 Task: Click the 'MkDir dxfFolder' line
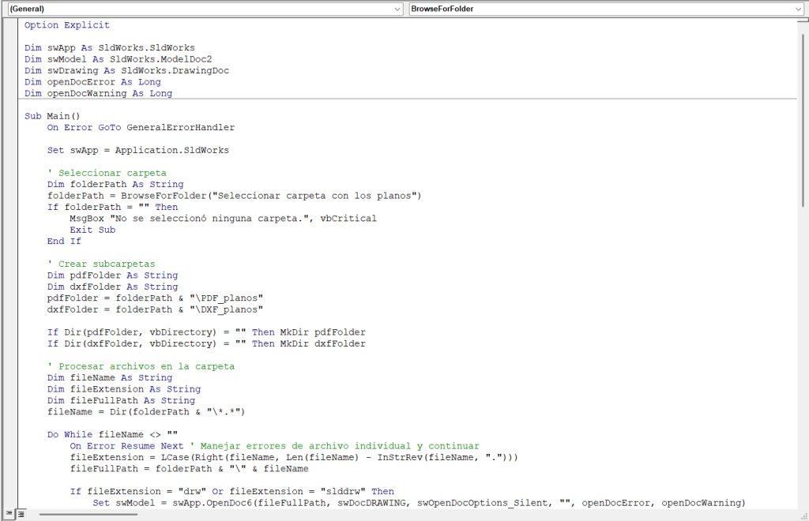tap(206, 343)
